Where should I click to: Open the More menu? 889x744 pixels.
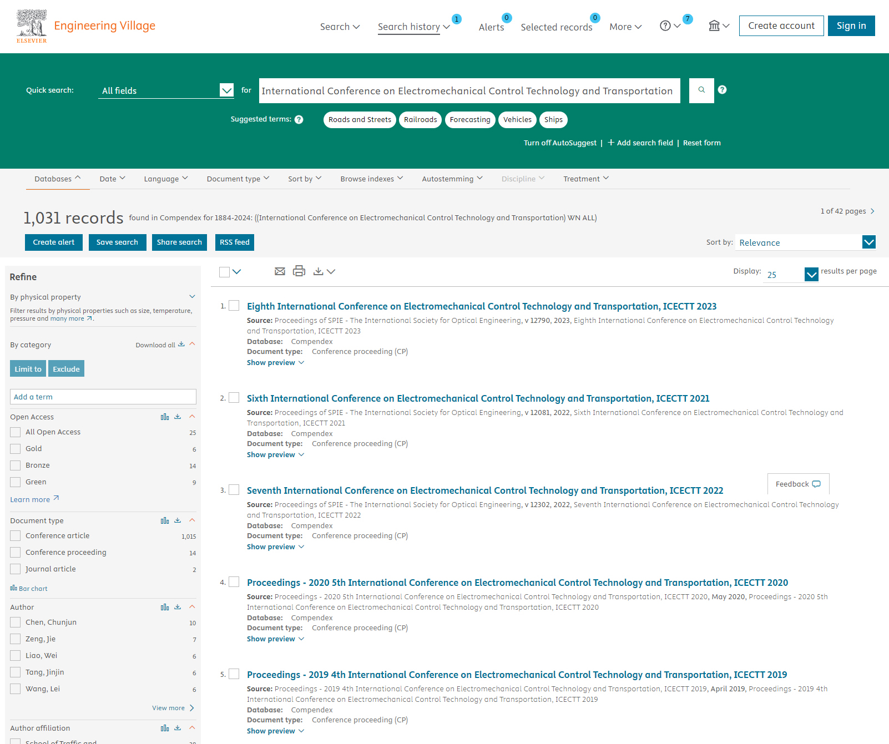[x=625, y=27]
